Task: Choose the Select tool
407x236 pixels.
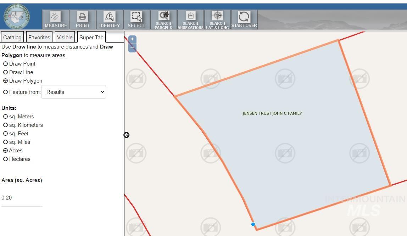Action: coord(136,19)
